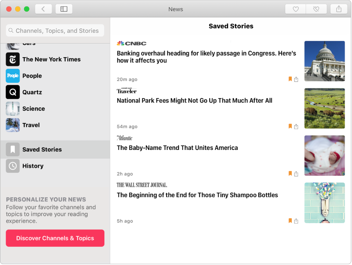Image resolution: width=352 pixels, height=265 pixels.
Task: Open the Share menu in toolbar
Action: pos(339,9)
